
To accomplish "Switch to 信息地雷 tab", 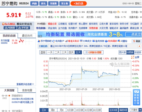I will coord(27,90).
